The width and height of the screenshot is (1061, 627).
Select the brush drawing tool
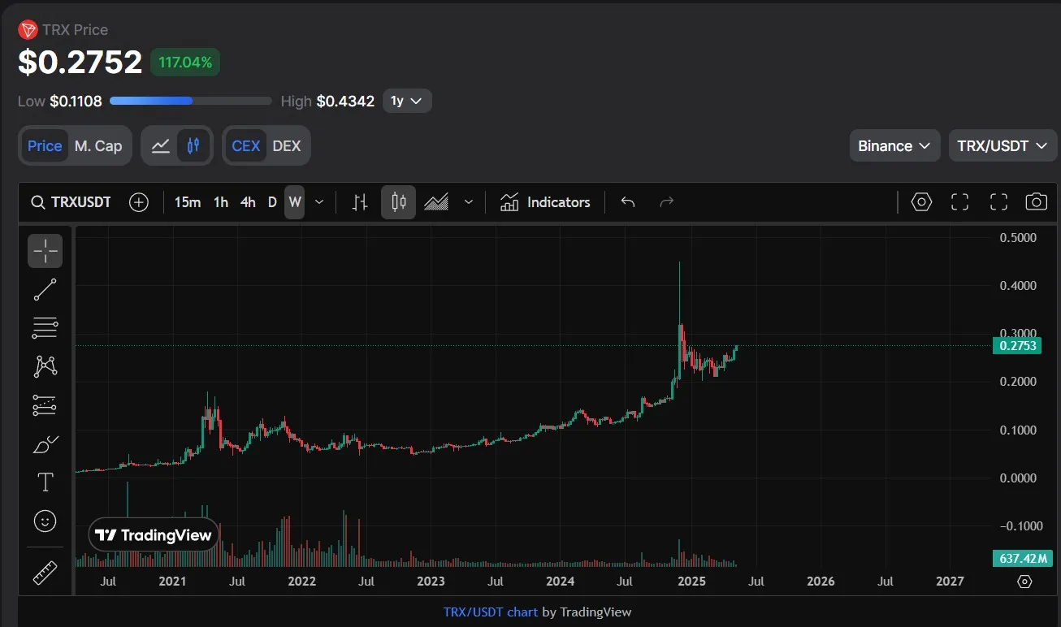pos(45,443)
